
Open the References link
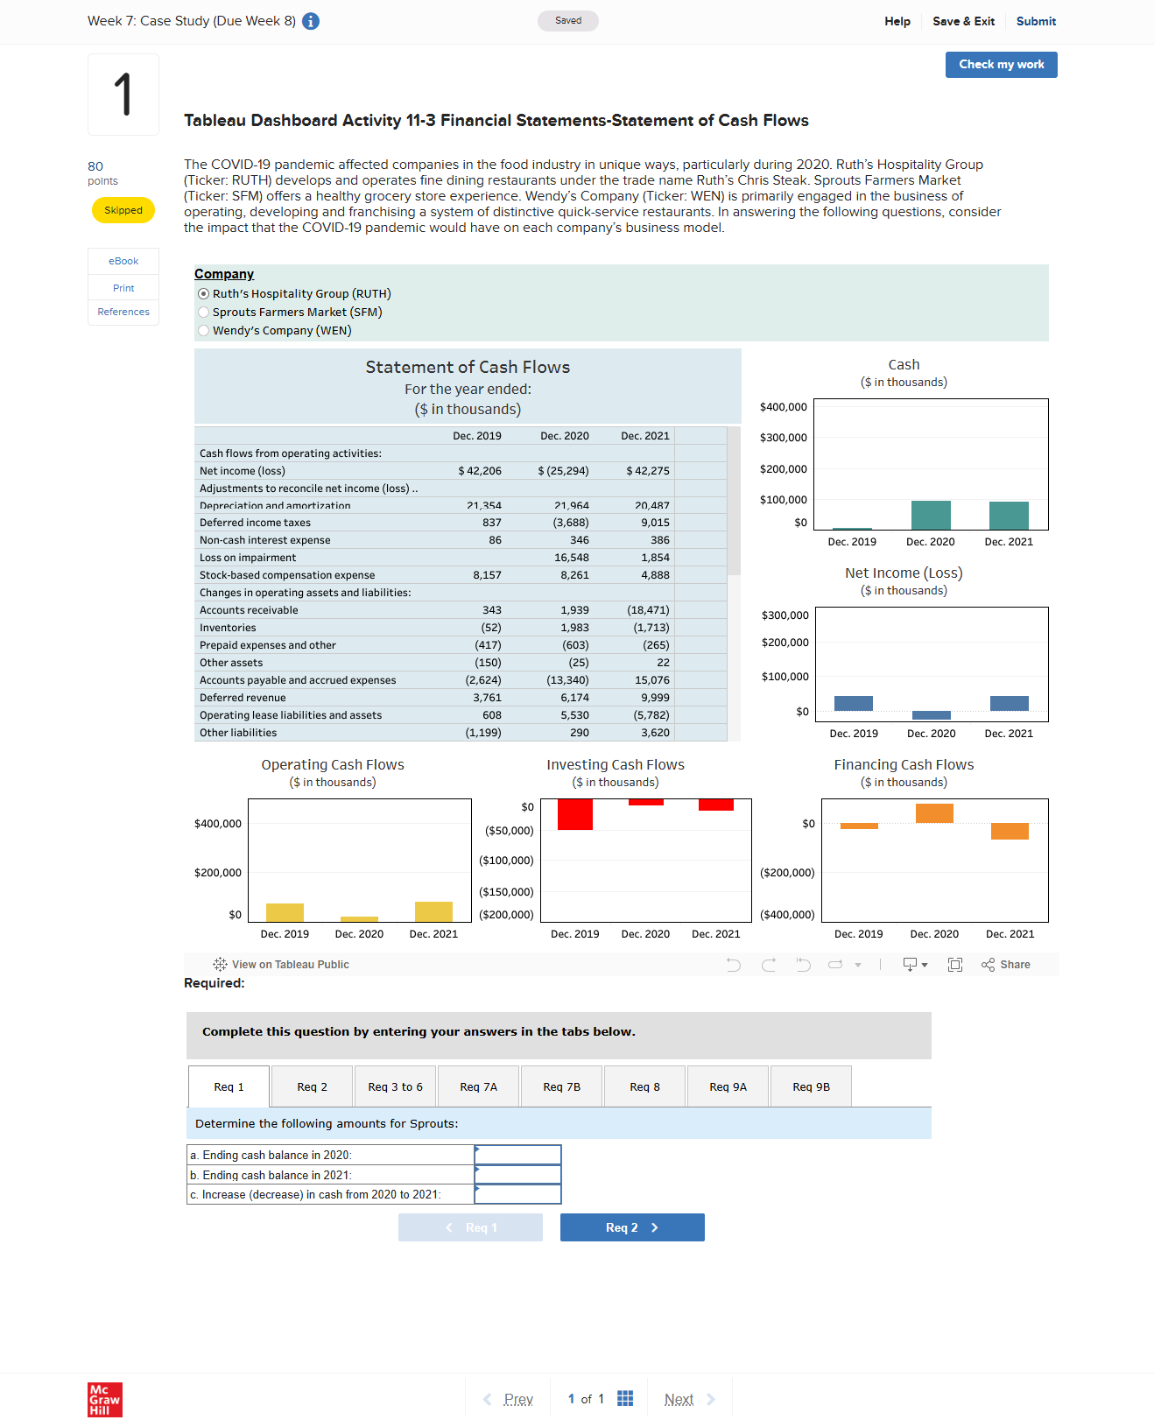pyautogui.click(x=123, y=312)
